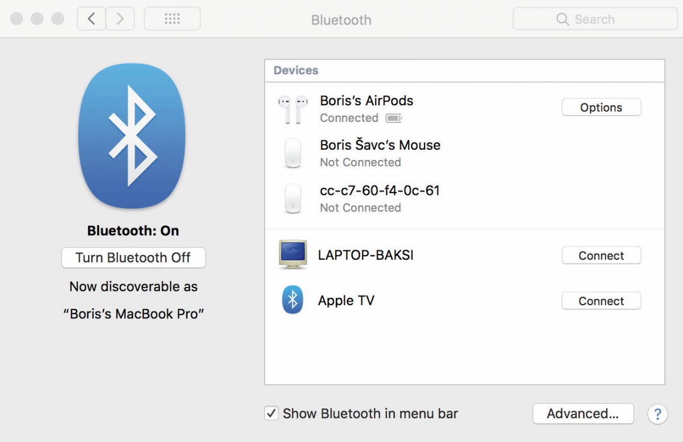Select the LAPTOP-BAKSI device name
Viewport: 683px width, 442px height.
(365, 255)
